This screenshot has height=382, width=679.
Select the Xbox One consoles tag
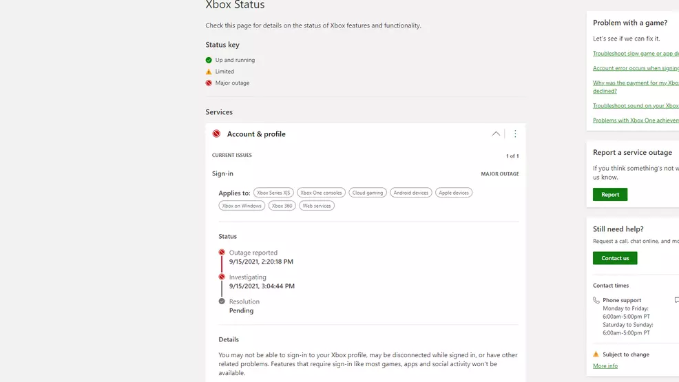pyautogui.click(x=321, y=193)
